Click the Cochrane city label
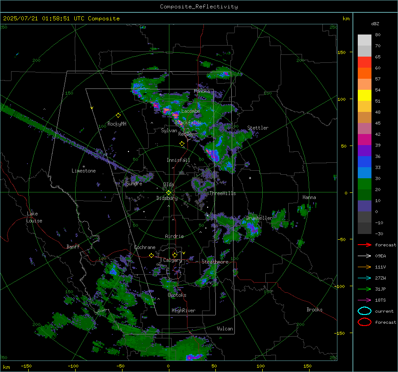Image resolution: width=398 pixels, height=372 pixels. (x=145, y=247)
